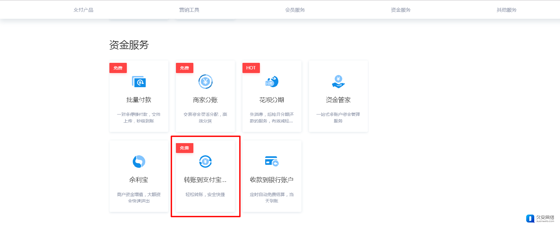Image resolution: width=560 pixels, height=227 pixels.
Task: Click the 批量付款 card icon
Action: click(x=139, y=82)
